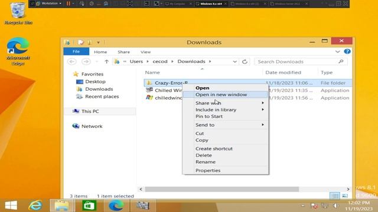Go back in Explorer navigation
This screenshot has height=212, width=378.
click(72, 61)
